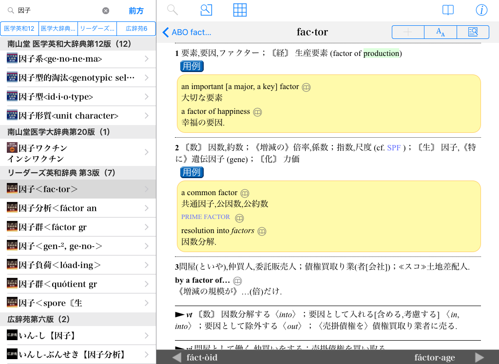This screenshot has height=364, width=499.
Task: Show app info icon
Action: tap(481, 10)
